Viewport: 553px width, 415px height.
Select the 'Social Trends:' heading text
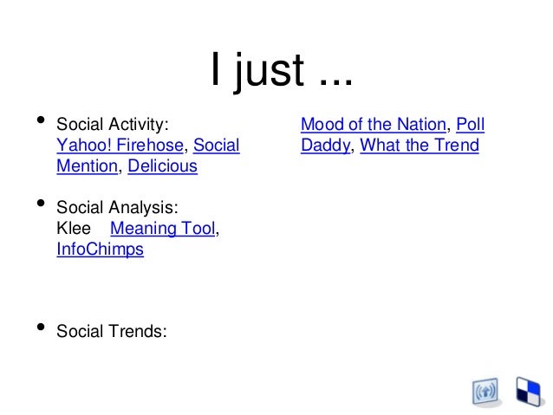(111, 330)
